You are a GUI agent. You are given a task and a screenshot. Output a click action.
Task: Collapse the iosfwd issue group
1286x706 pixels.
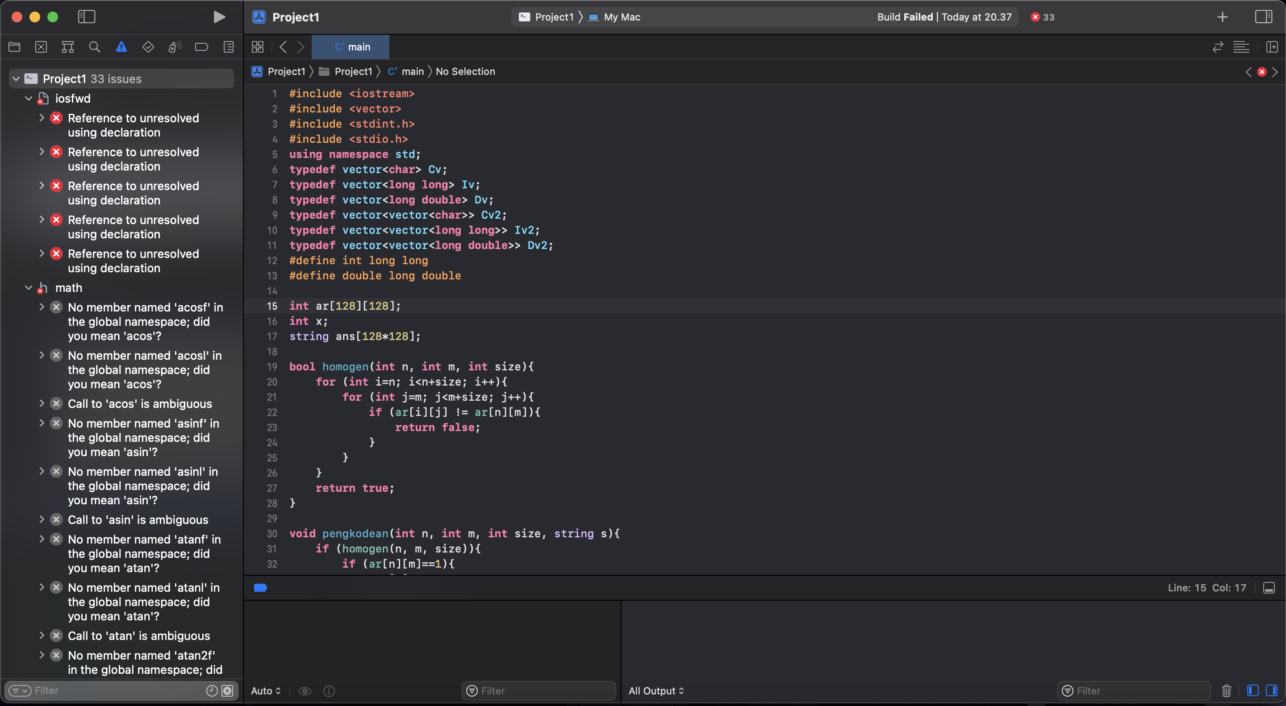29,98
